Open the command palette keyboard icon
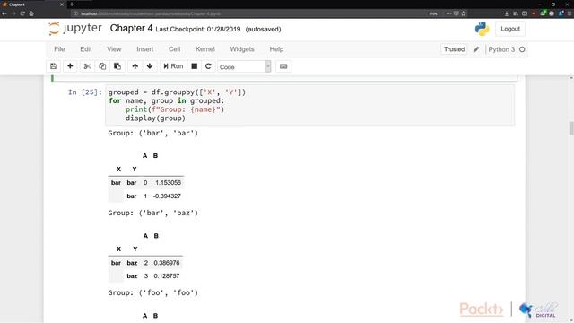This screenshot has height=323, width=574. point(283,66)
